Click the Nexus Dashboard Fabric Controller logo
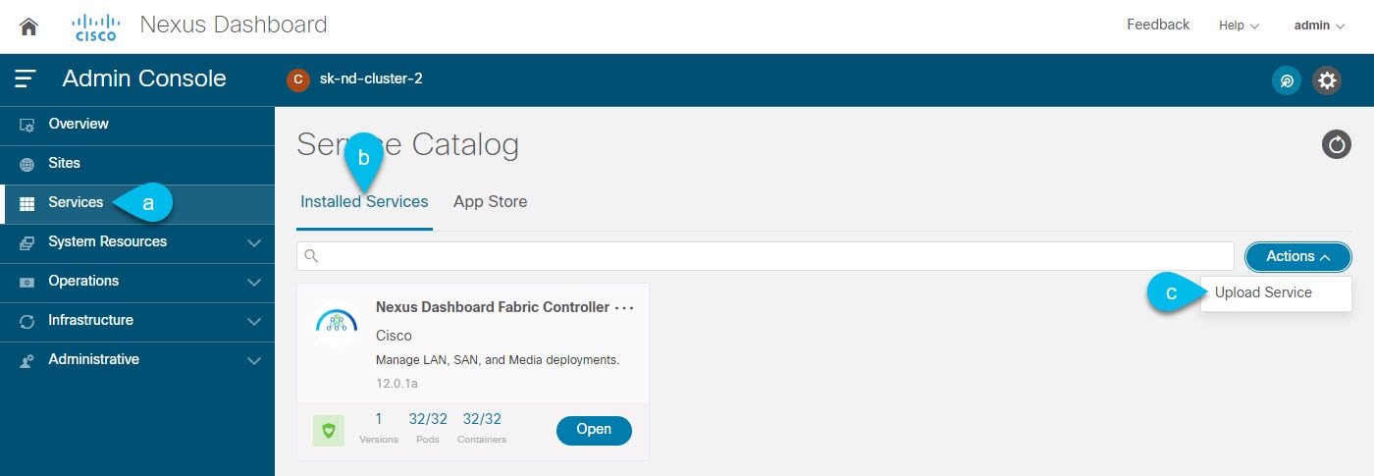 [337, 324]
